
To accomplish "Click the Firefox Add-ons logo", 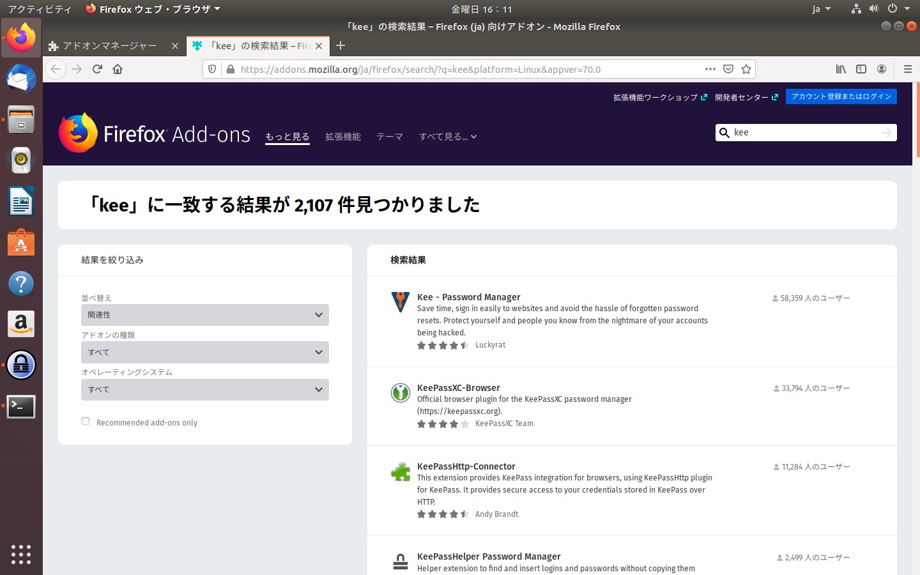I will click(155, 133).
